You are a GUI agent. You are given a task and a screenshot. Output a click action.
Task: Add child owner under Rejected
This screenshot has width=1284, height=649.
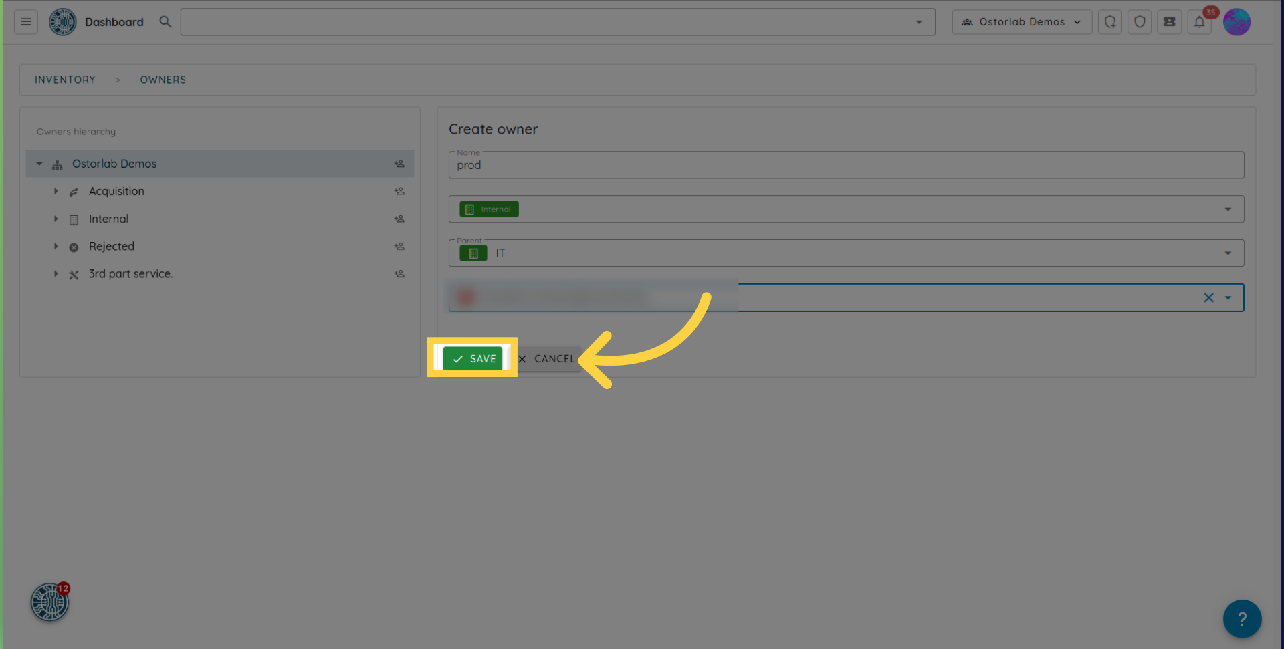click(x=399, y=247)
